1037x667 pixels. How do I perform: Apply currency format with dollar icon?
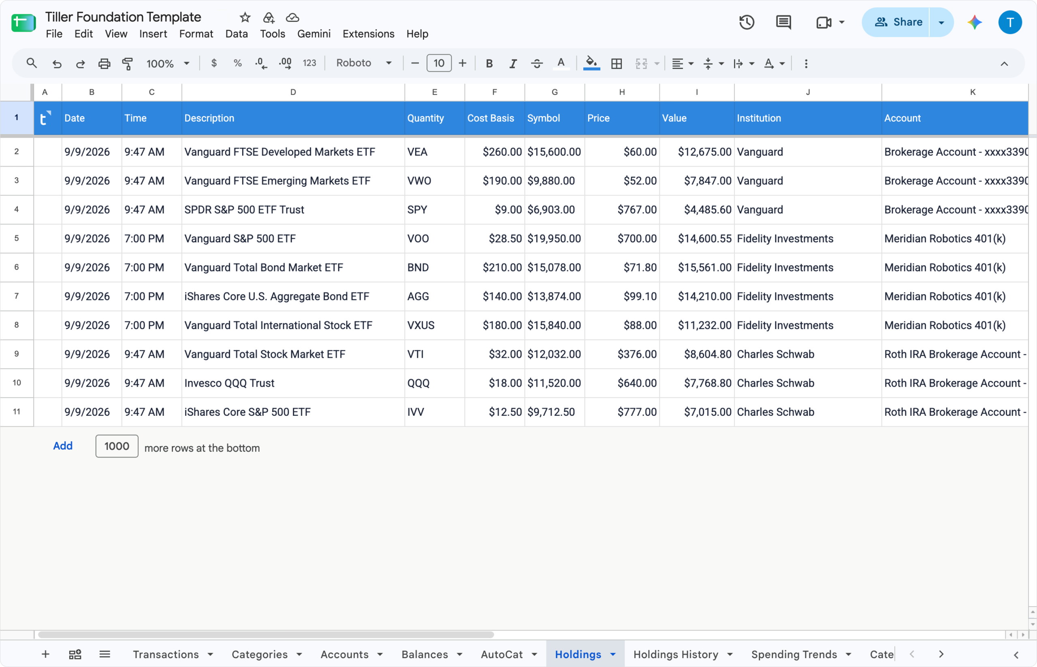click(214, 63)
